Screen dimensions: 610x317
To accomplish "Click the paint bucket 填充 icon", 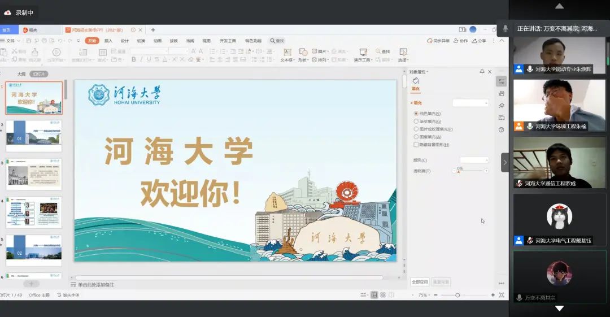I will [x=416, y=81].
